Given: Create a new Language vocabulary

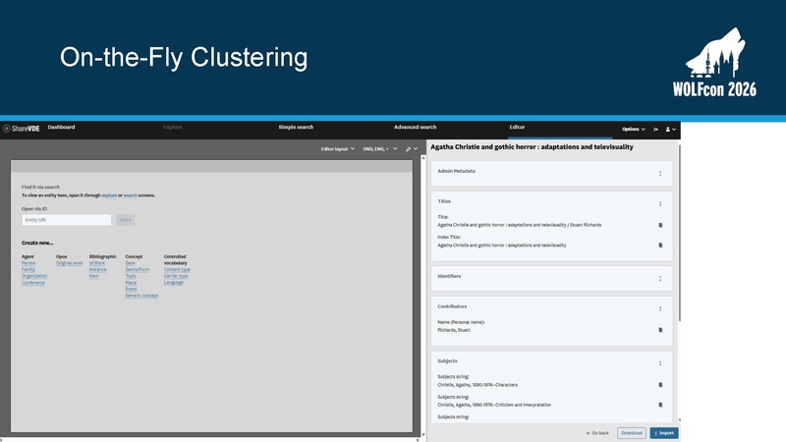Looking at the screenshot, I should coord(174,283).
